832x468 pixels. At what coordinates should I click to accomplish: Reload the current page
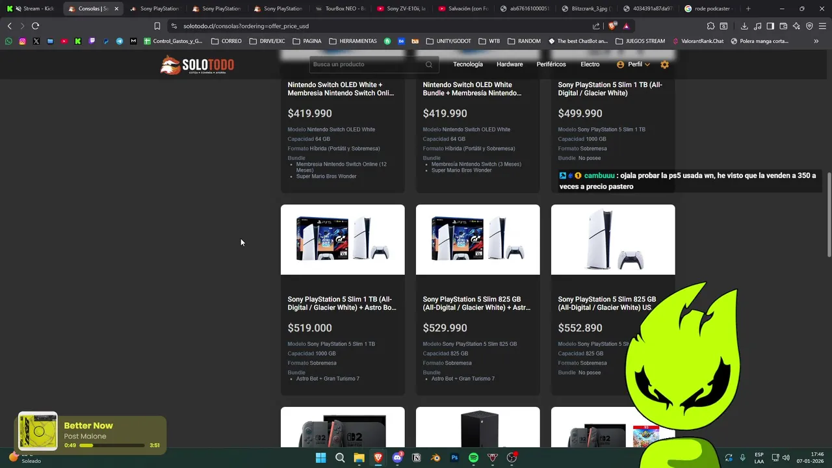pos(35,26)
